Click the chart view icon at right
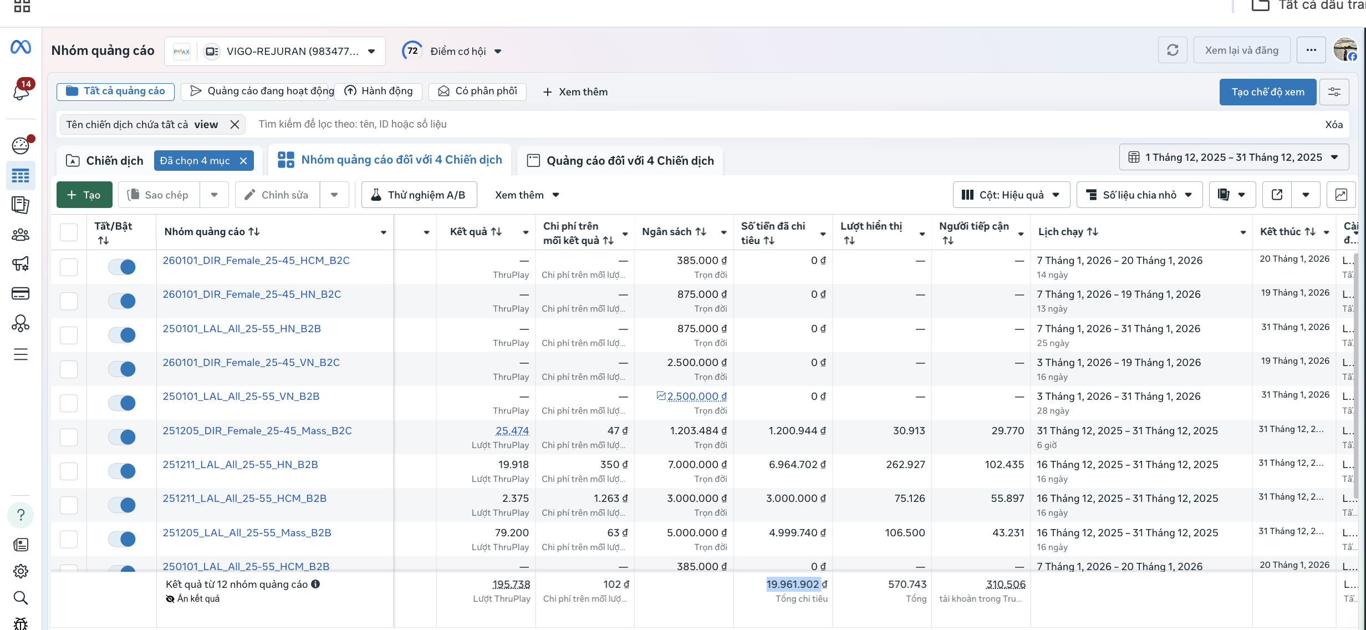This screenshot has width=1366, height=630. tap(1340, 195)
